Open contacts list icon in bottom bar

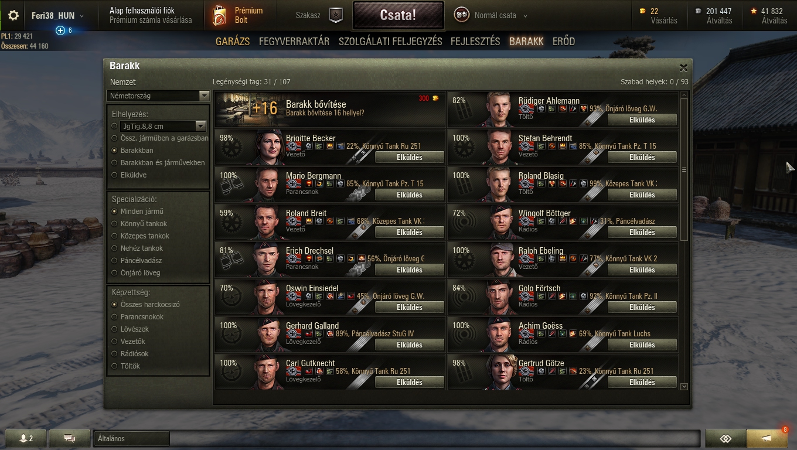point(26,438)
